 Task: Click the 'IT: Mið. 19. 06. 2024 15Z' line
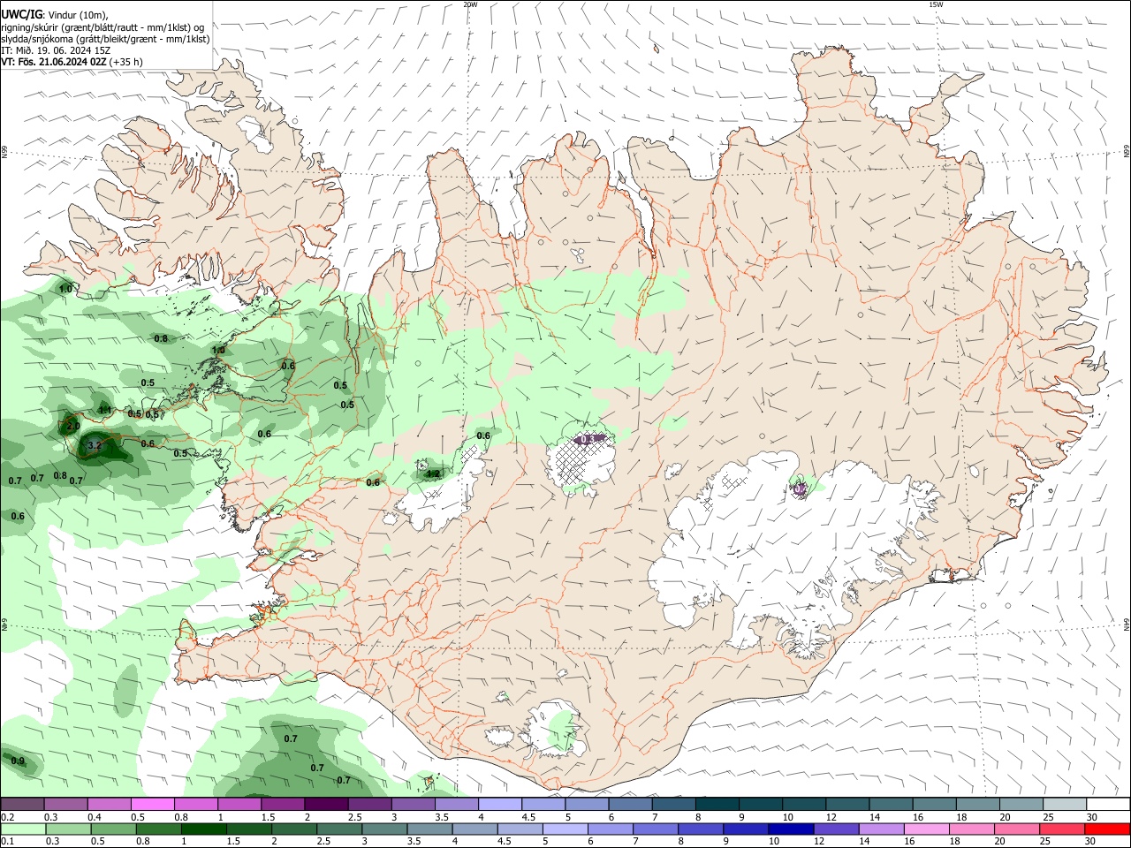56,50
